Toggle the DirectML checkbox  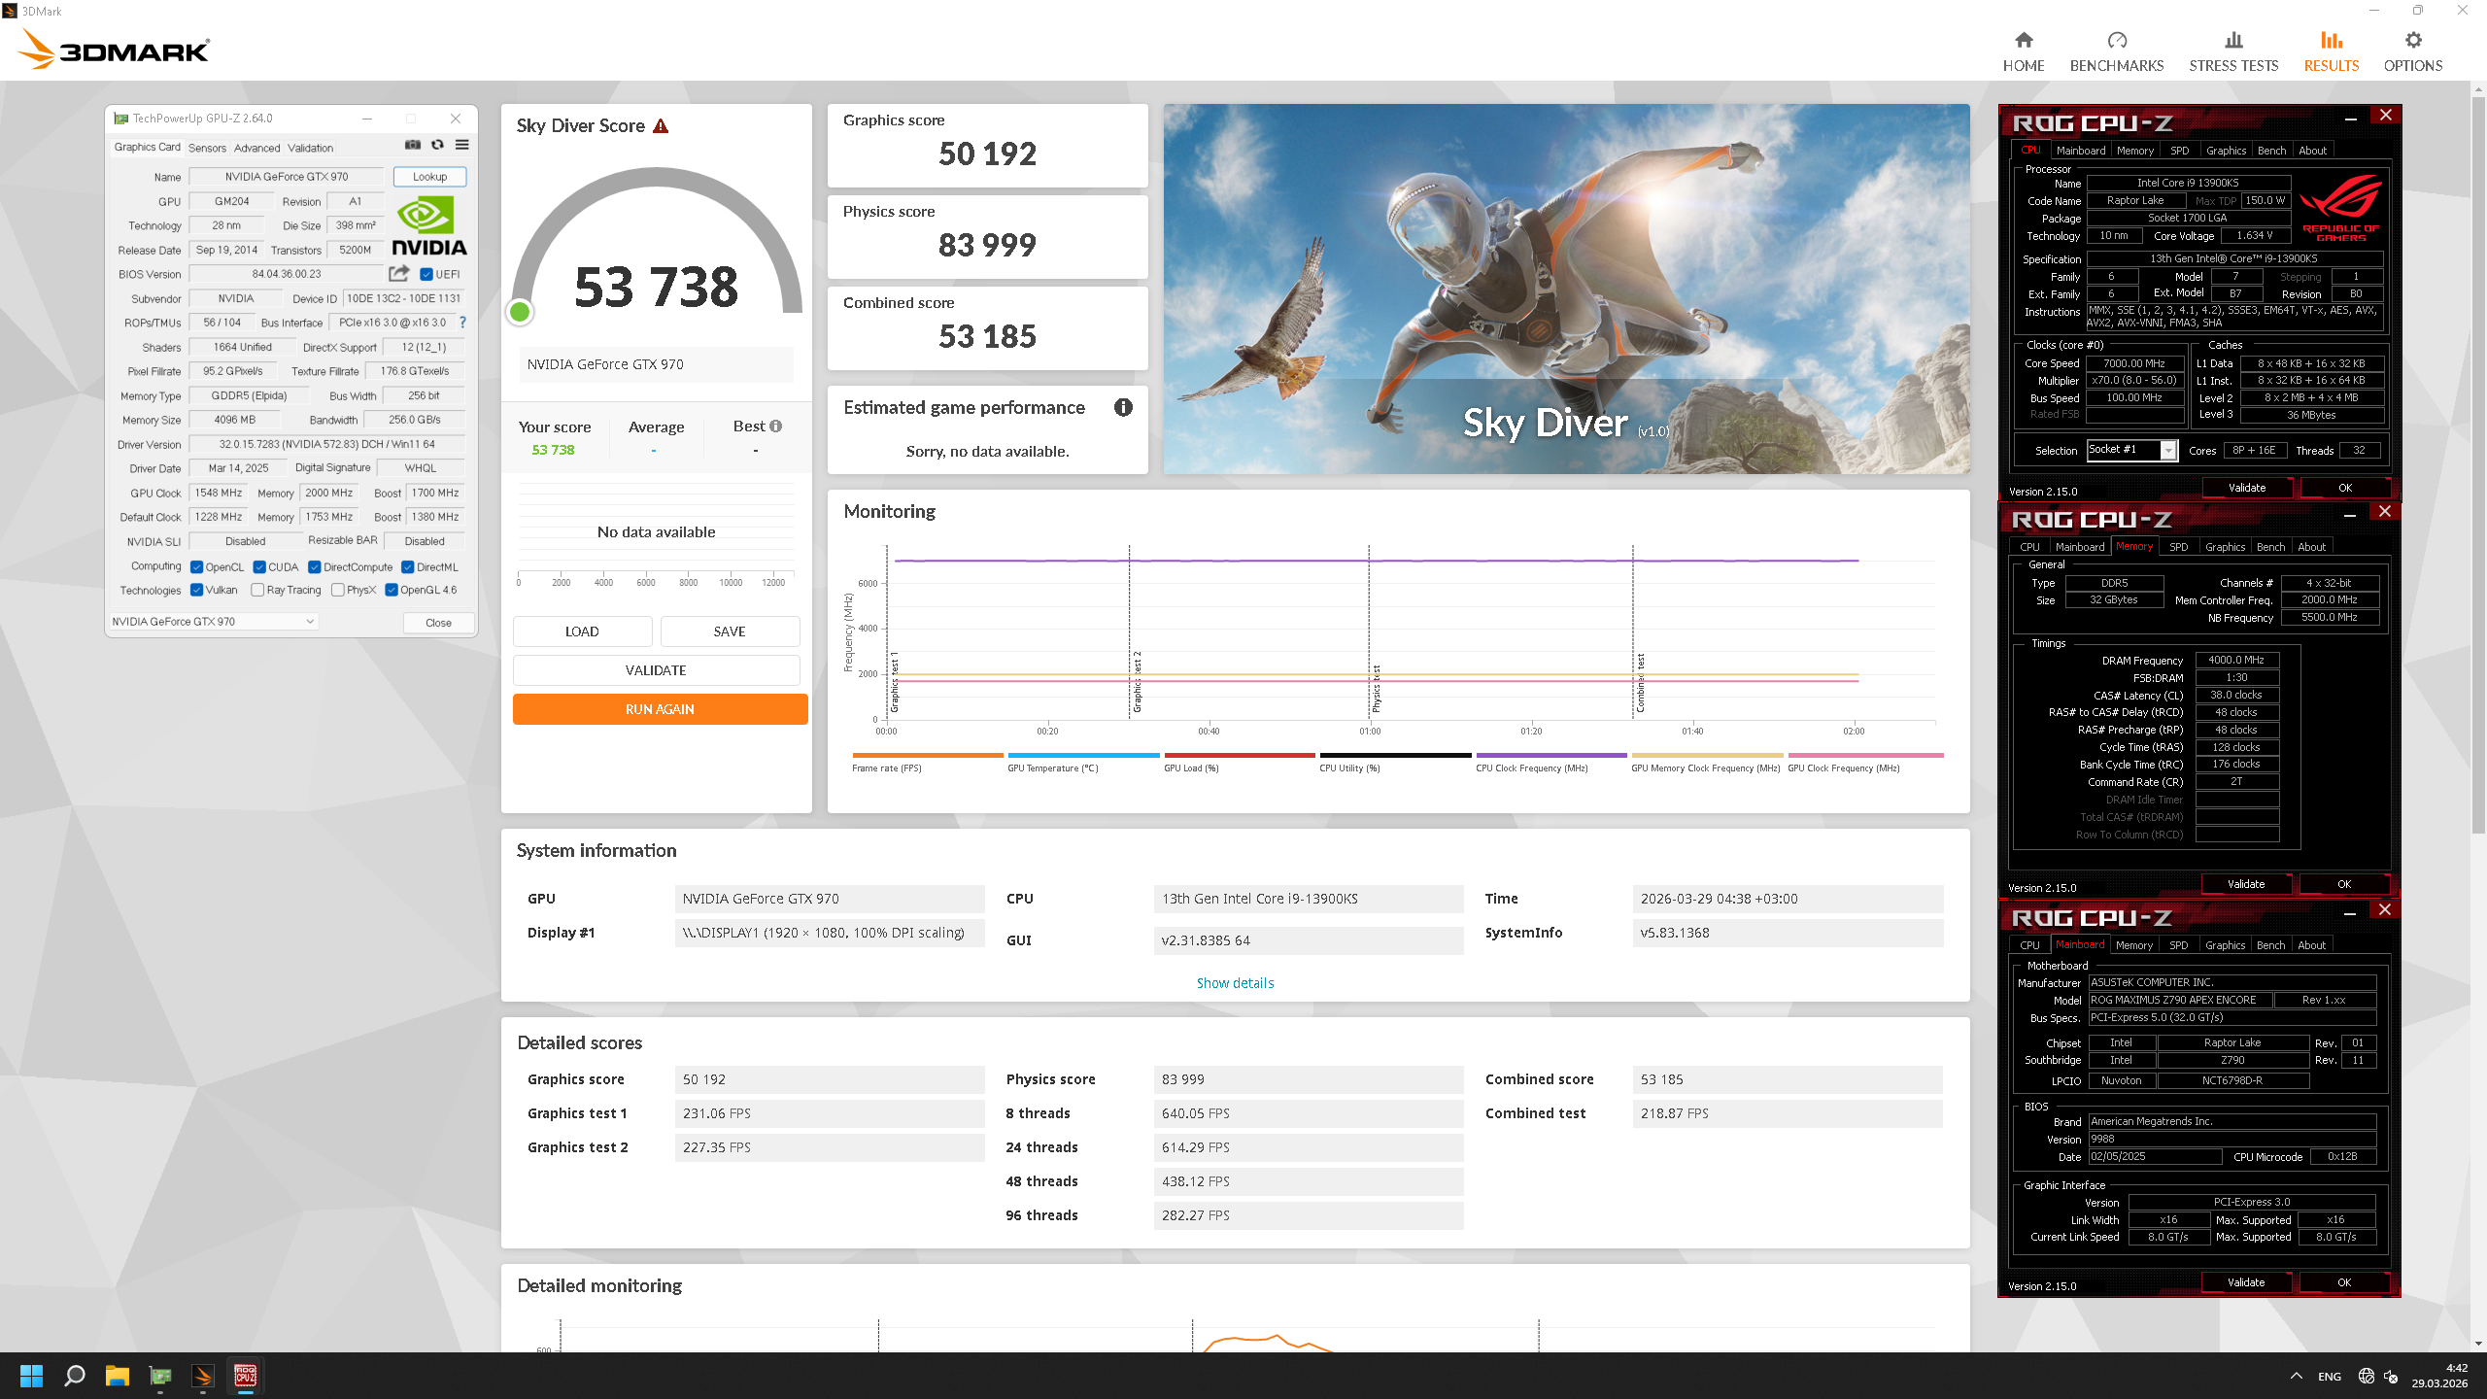click(408, 567)
